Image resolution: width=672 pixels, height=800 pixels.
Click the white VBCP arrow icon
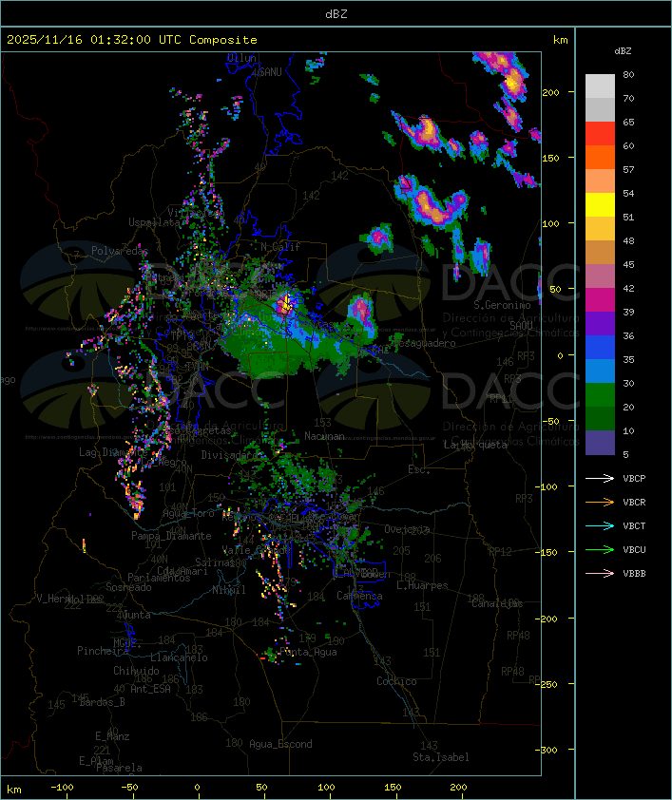pyautogui.click(x=600, y=479)
